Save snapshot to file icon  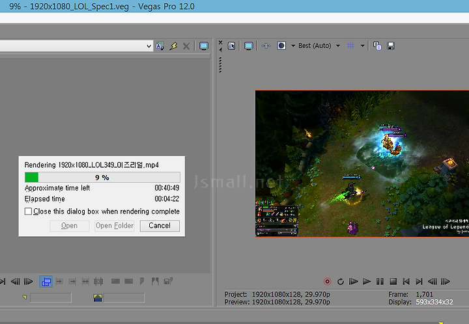click(x=391, y=46)
